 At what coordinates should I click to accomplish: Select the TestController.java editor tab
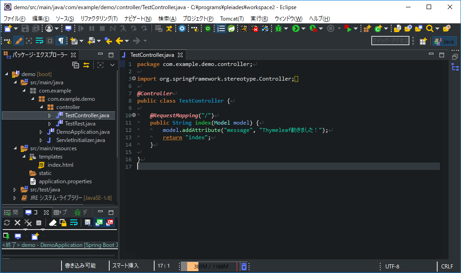tap(152, 55)
